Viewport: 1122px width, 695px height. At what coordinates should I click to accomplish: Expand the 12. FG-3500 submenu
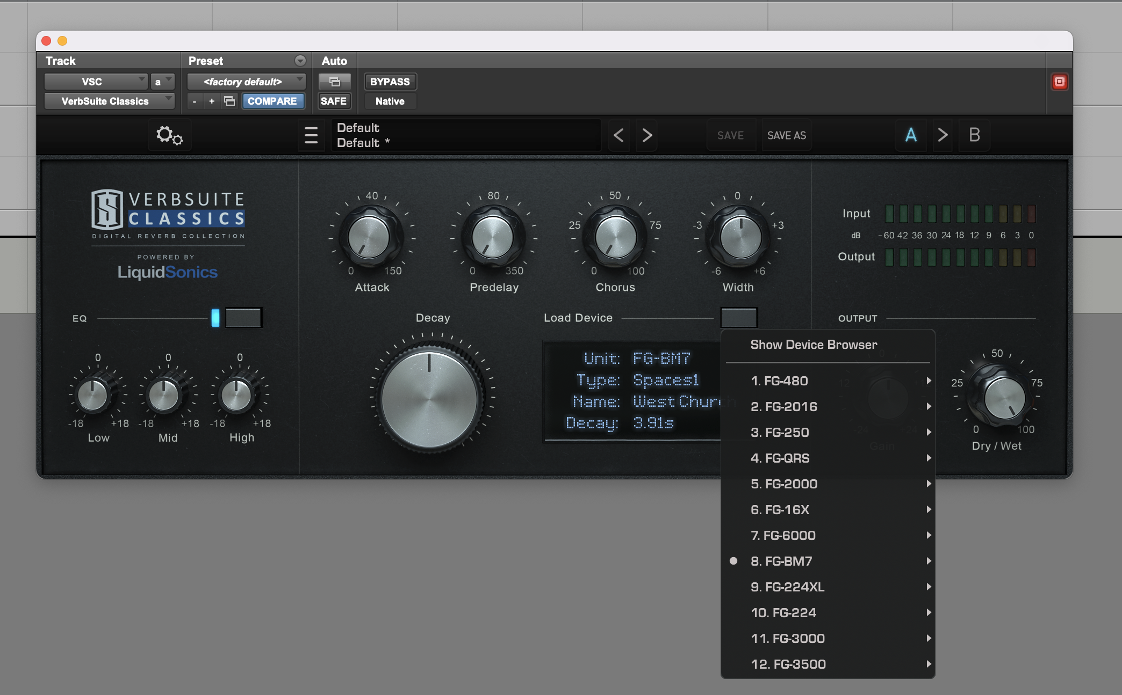click(x=828, y=664)
